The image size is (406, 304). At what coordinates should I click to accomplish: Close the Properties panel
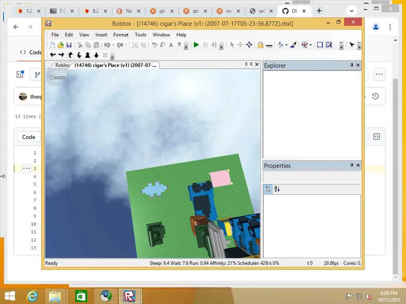358,165
